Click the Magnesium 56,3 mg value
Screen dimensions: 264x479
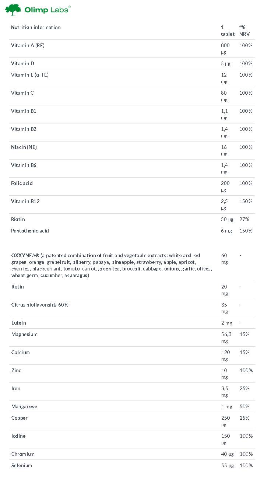click(226, 338)
